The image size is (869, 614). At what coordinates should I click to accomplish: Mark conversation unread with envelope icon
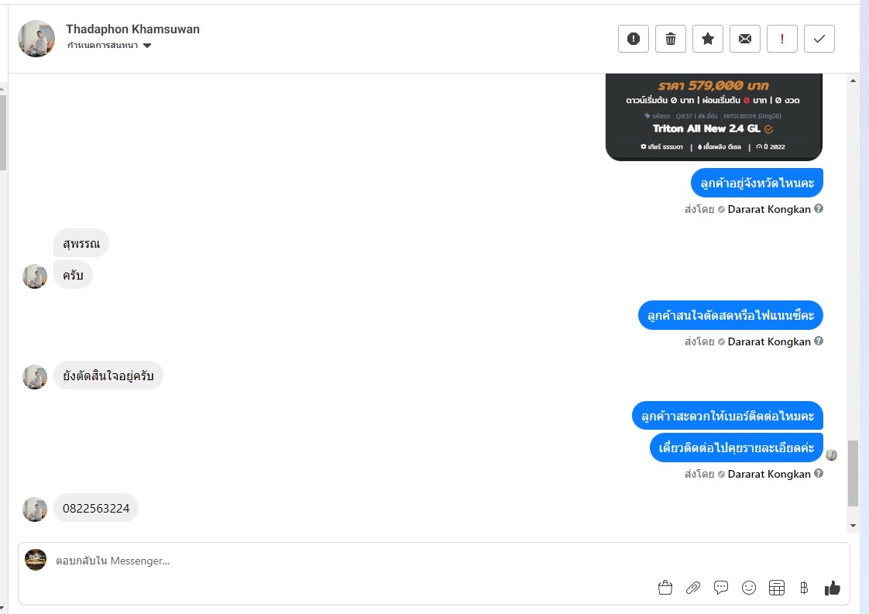744,39
